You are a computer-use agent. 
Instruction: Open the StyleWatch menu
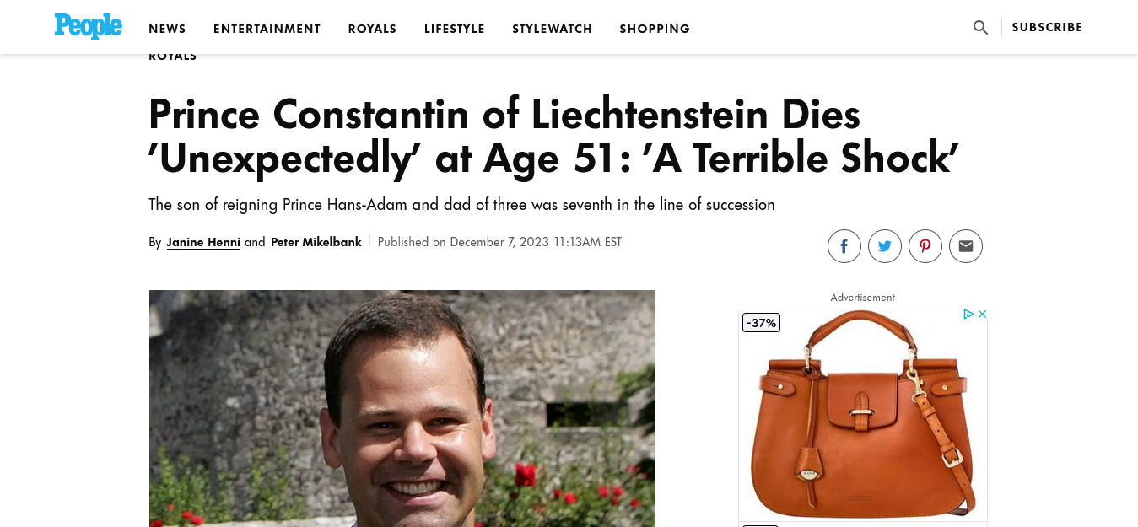click(x=553, y=29)
